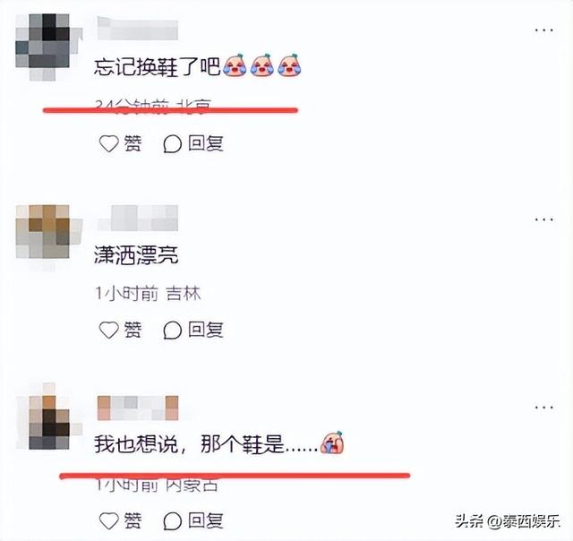Open the third commenter's avatar
The height and width of the screenshot is (541, 573).
coord(49,416)
